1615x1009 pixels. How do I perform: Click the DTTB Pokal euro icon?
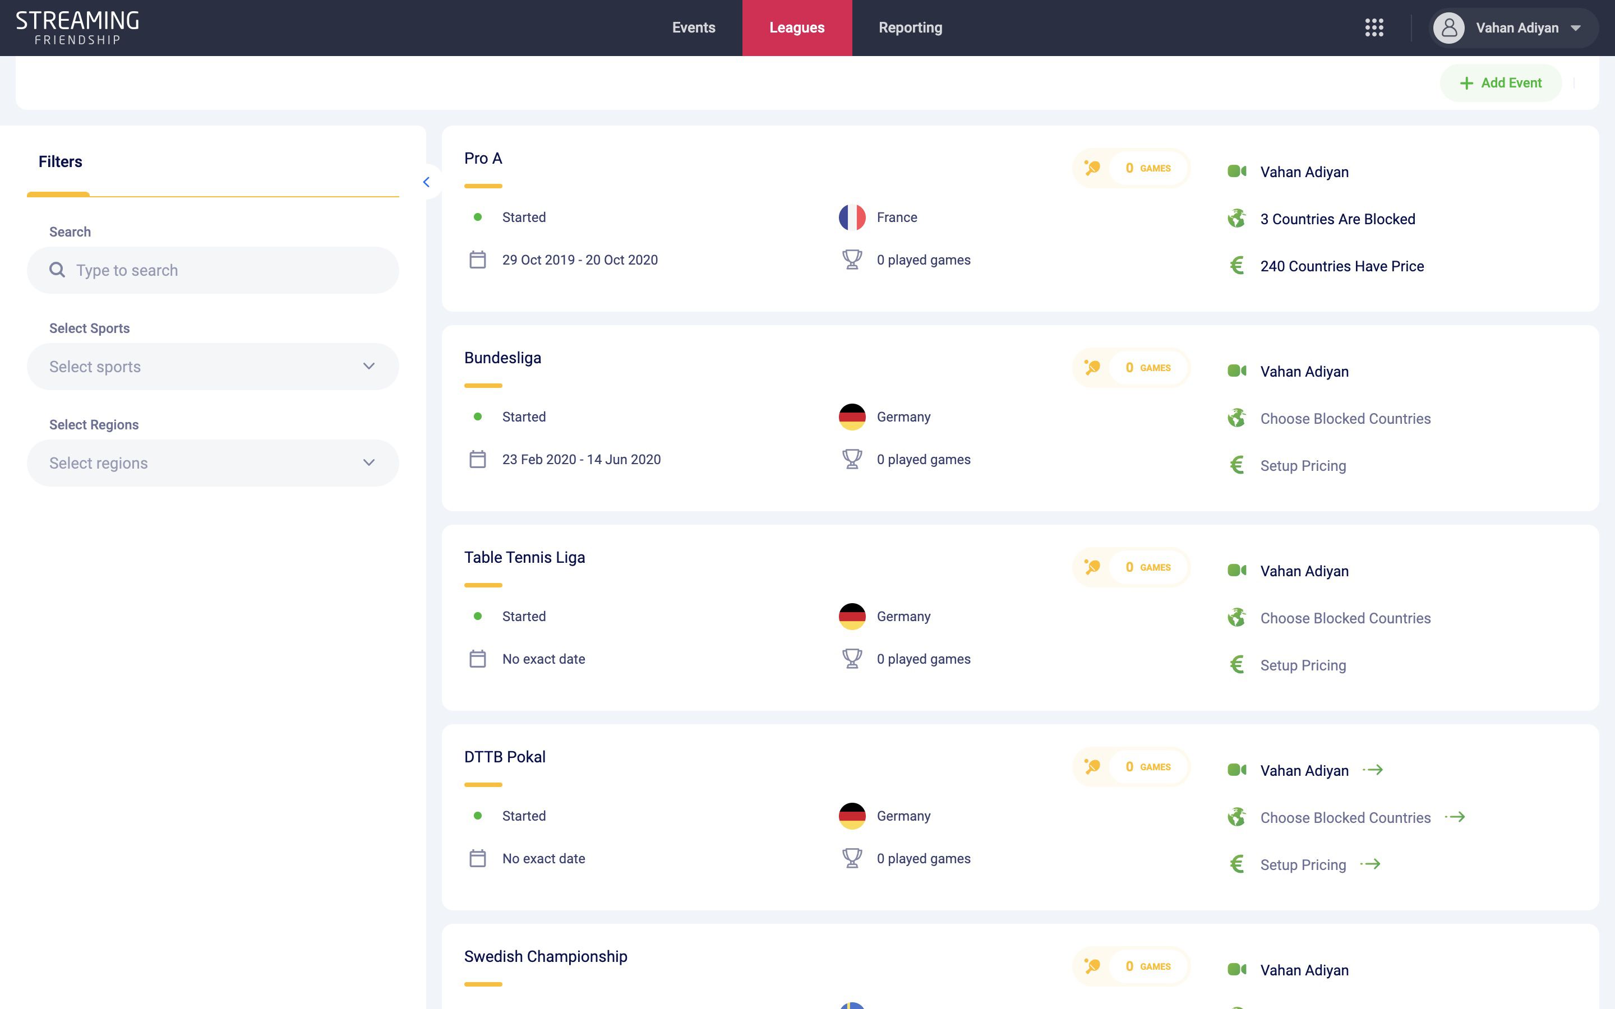pos(1236,864)
